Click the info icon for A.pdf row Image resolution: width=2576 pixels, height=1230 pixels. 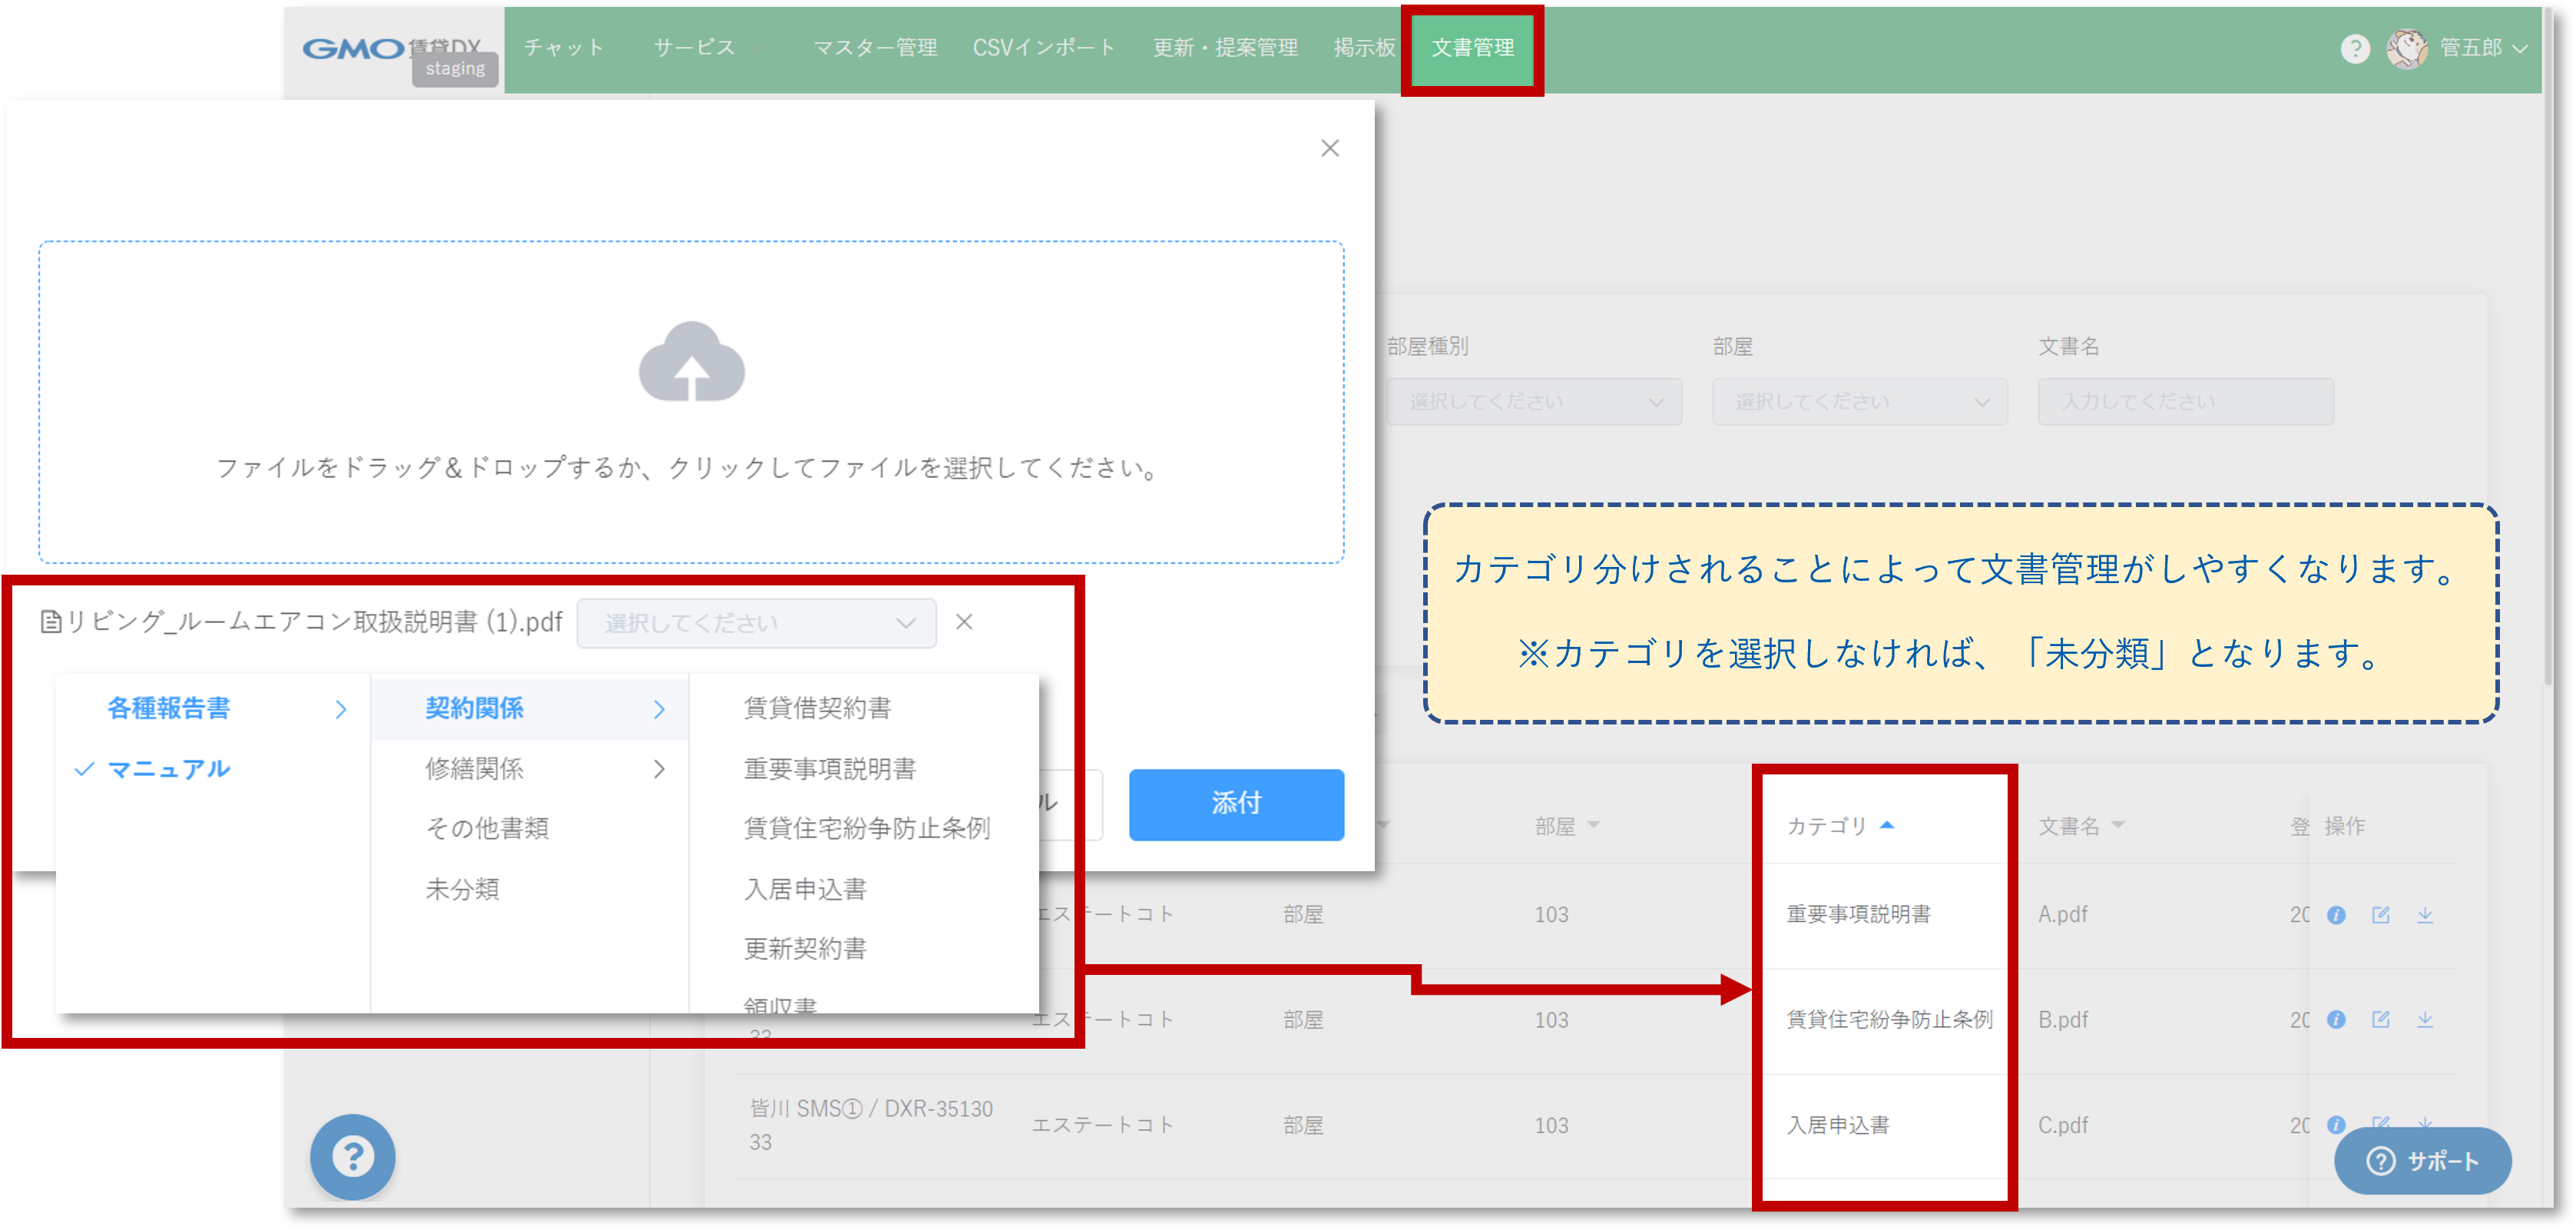[2336, 915]
